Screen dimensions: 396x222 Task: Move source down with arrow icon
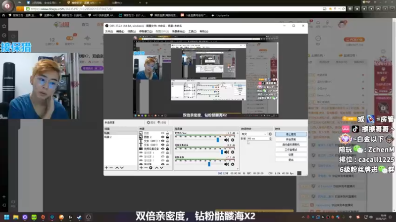161,168
